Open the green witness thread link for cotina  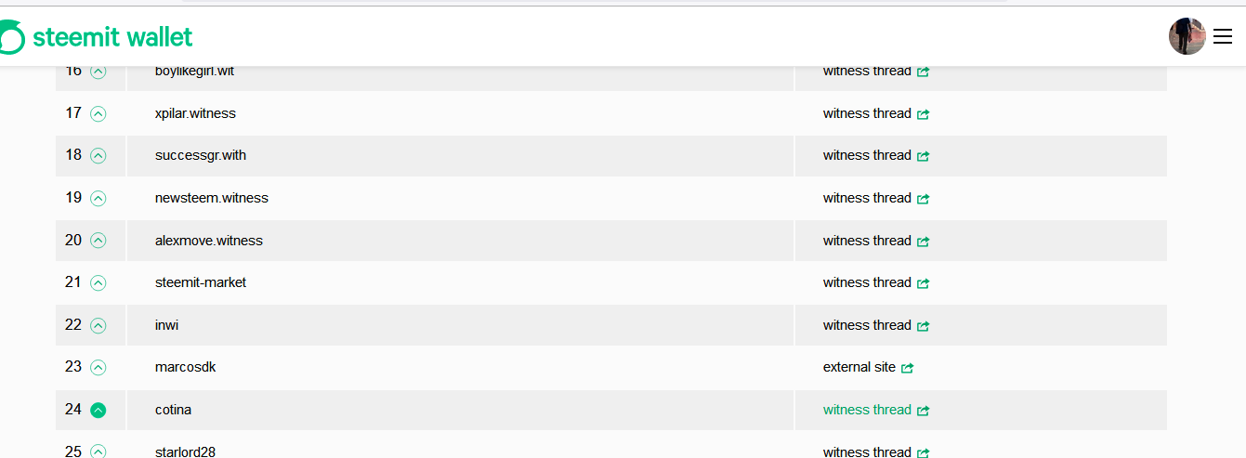click(x=867, y=410)
